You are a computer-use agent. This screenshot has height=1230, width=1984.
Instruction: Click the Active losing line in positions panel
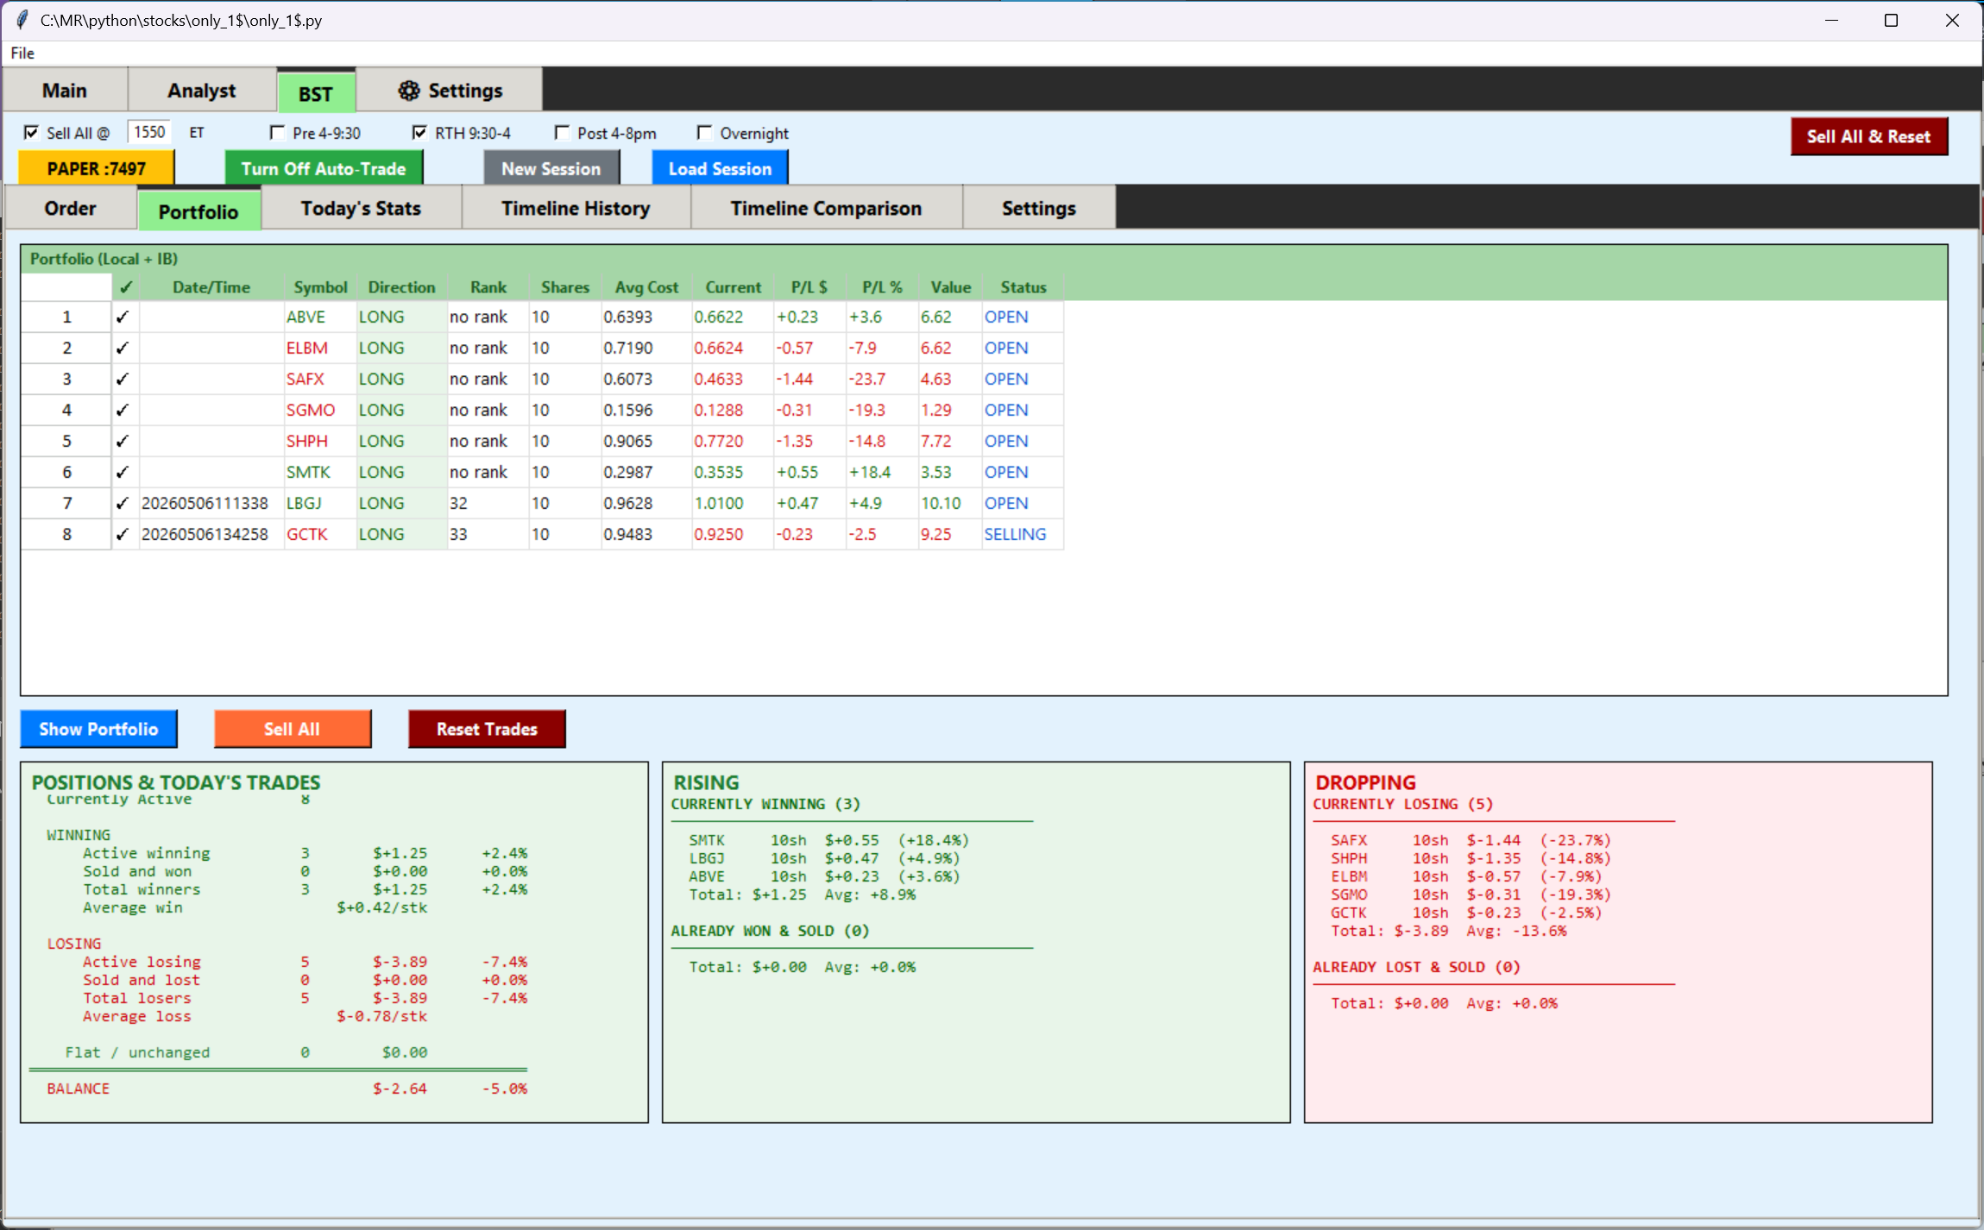coord(305,962)
